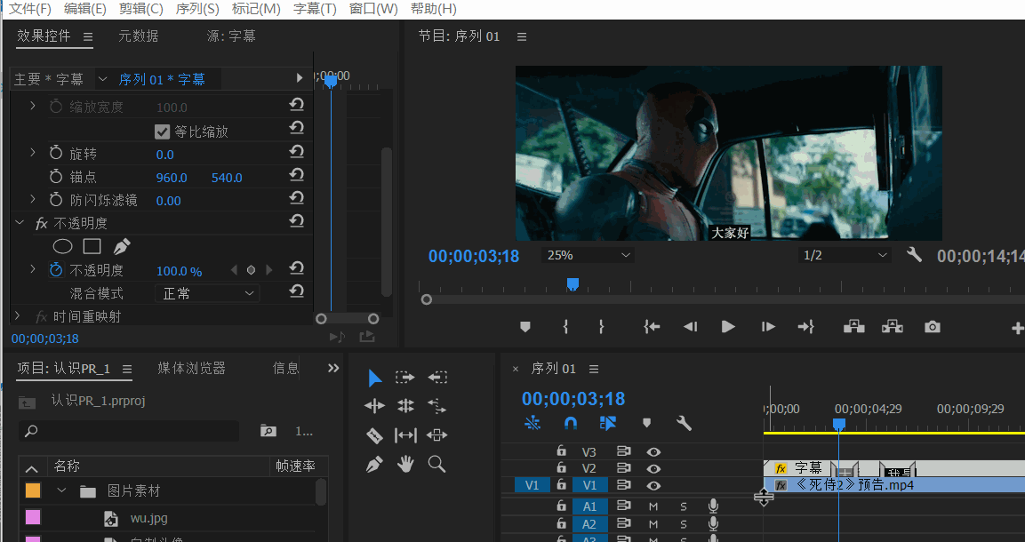
Task: Switch to 元数据 tab
Action: (139, 36)
